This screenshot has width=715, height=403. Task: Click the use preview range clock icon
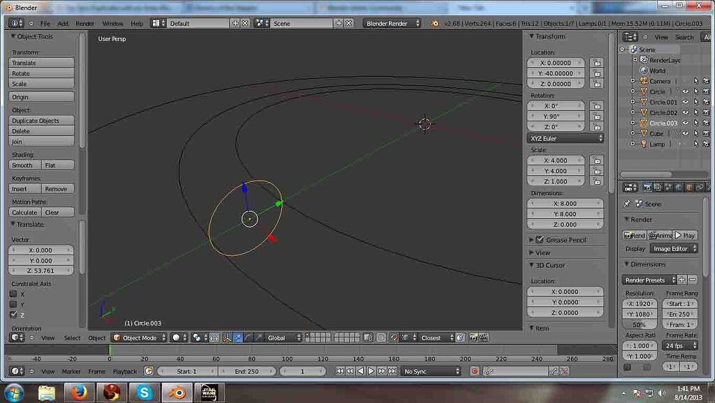point(149,371)
